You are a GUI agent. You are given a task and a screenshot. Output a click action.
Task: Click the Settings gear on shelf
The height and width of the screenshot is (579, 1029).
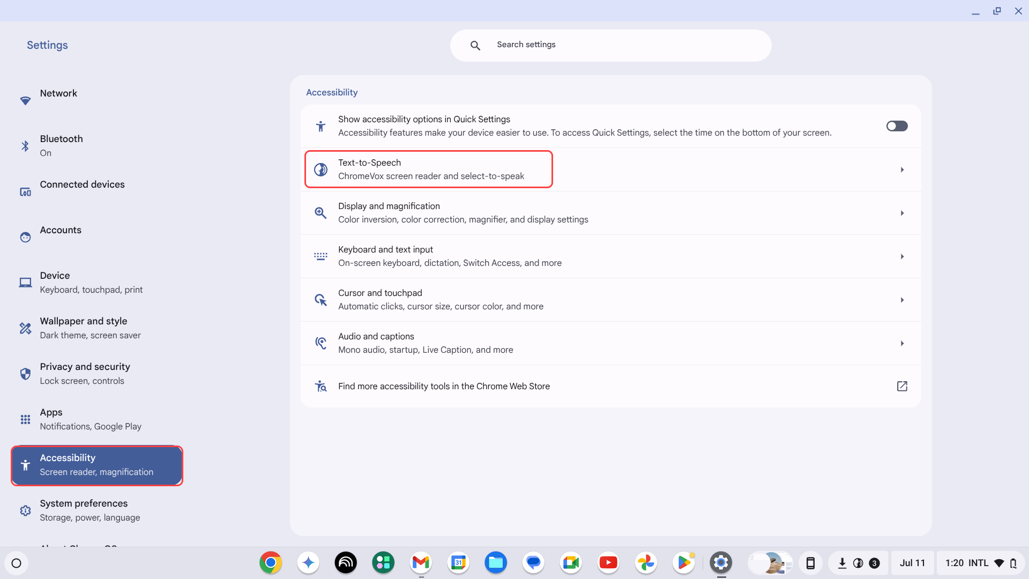point(721,562)
